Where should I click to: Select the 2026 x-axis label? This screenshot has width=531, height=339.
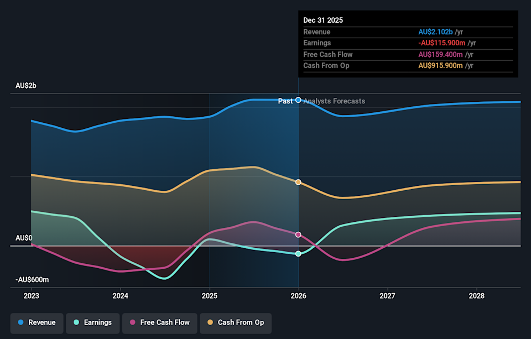point(299,296)
